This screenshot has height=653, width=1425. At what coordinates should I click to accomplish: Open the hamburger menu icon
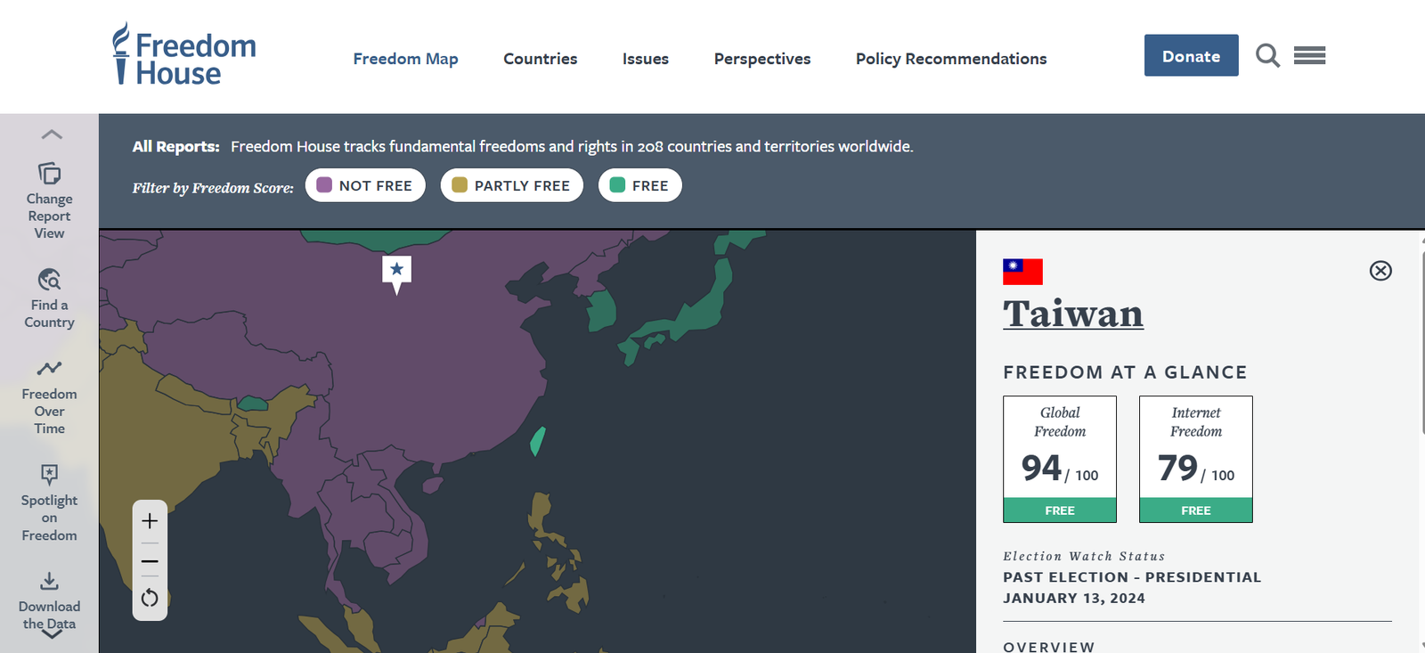click(x=1309, y=56)
